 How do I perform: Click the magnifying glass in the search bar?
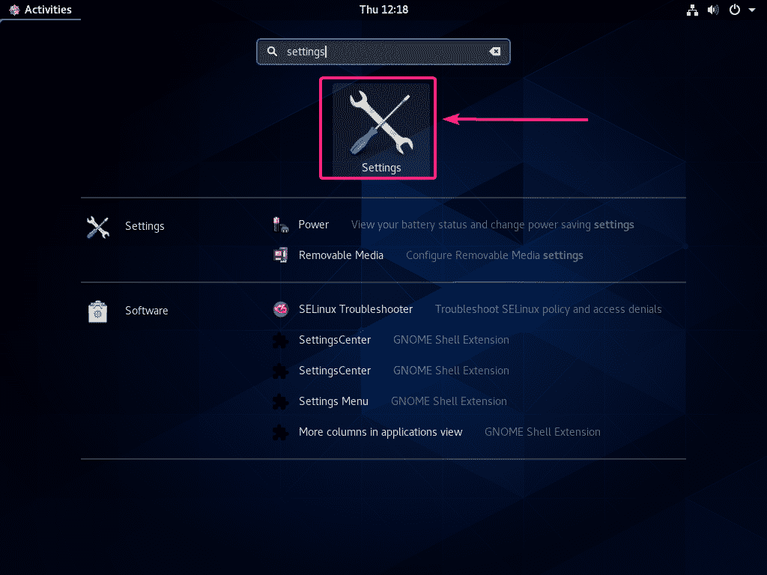(271, 51)
